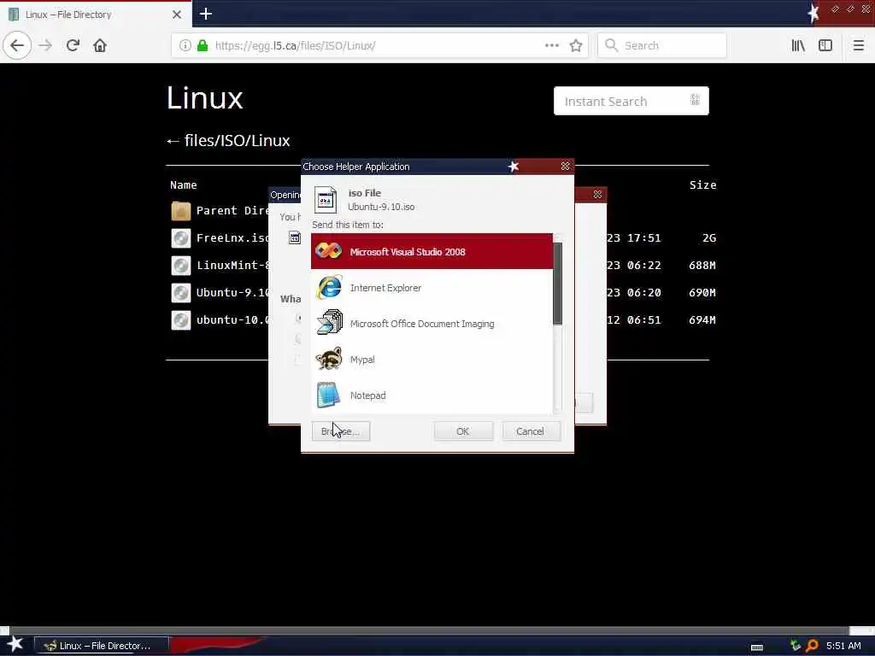This screenshot has width=875, height=656.
Task: Open the star Start menu button
Action: (15, 644)
